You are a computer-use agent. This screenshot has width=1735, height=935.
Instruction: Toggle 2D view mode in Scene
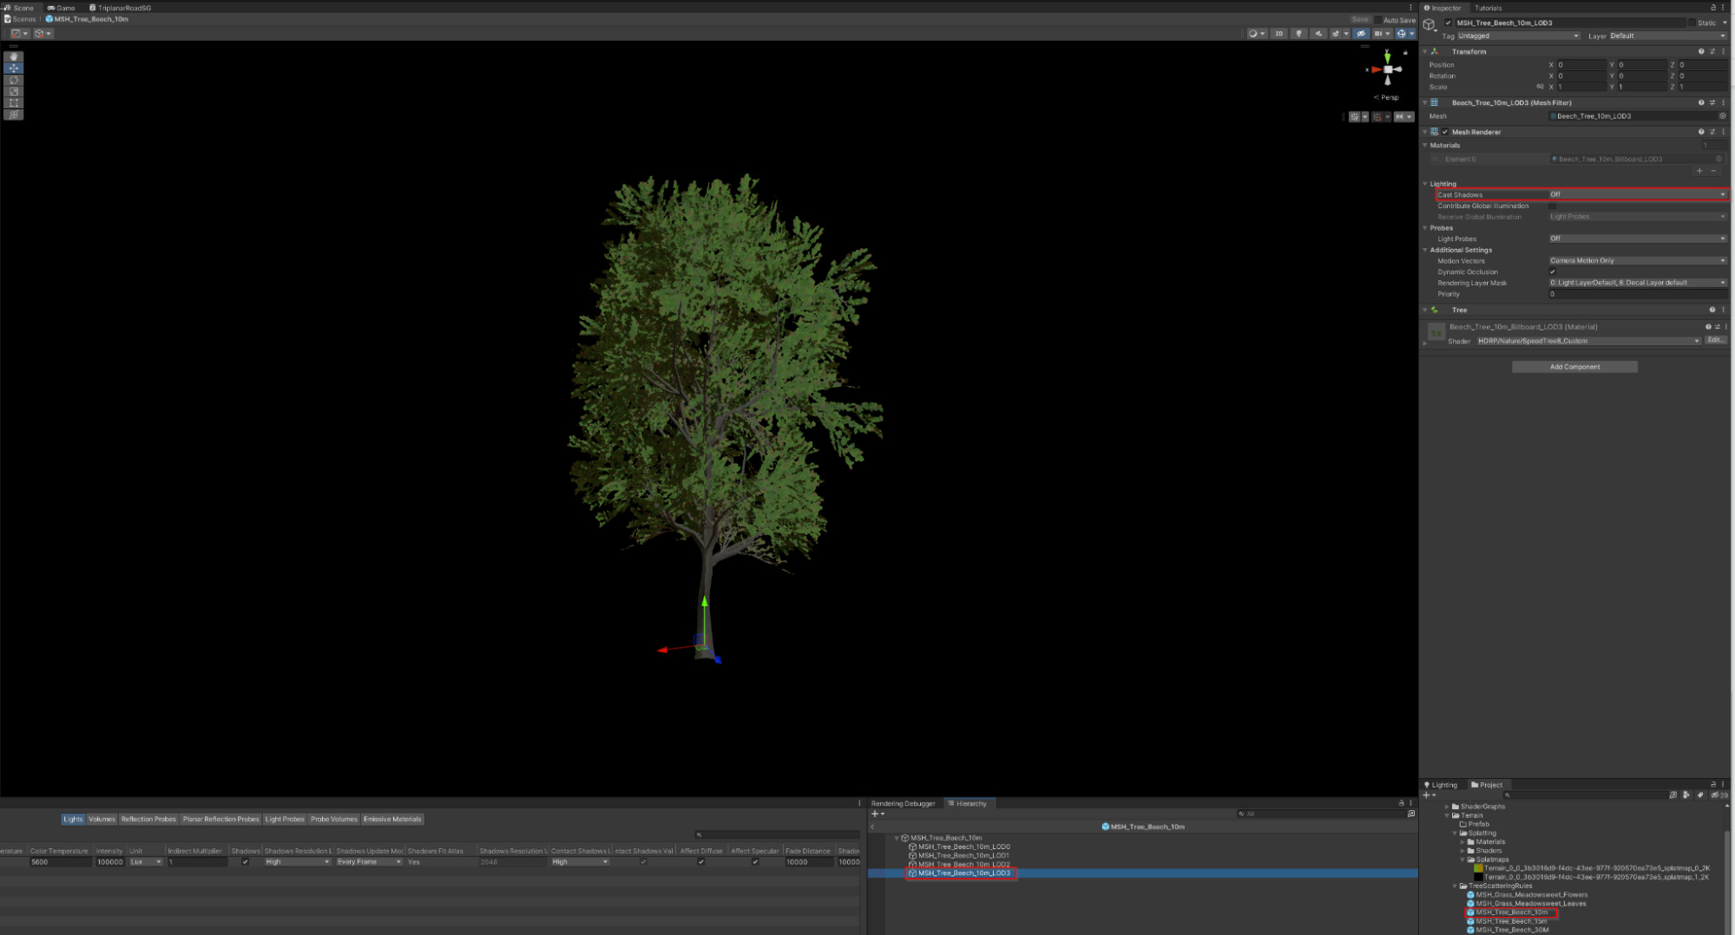[1278, 34]
